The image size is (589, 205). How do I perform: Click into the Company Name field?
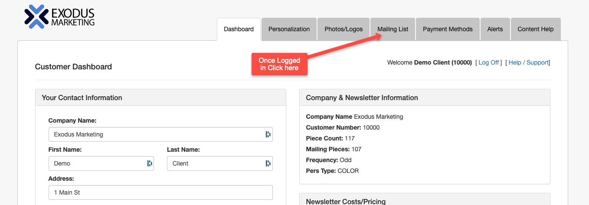coord(160,134)
